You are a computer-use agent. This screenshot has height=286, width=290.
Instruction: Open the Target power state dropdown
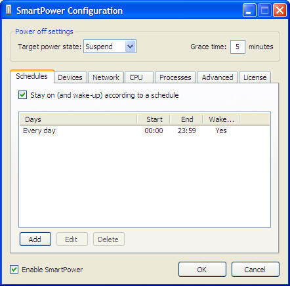coord(110,47)
